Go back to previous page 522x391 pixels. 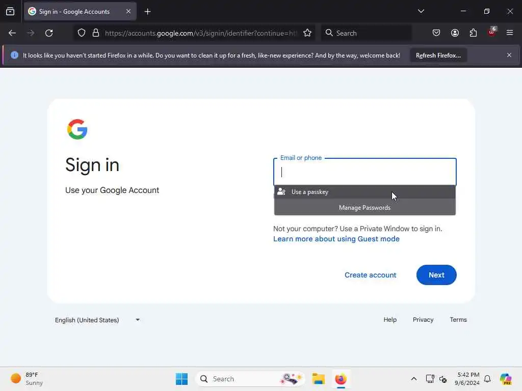[12, 33]
